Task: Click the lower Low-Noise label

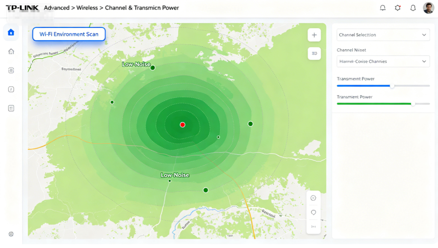Action: (x=175, y=175)
